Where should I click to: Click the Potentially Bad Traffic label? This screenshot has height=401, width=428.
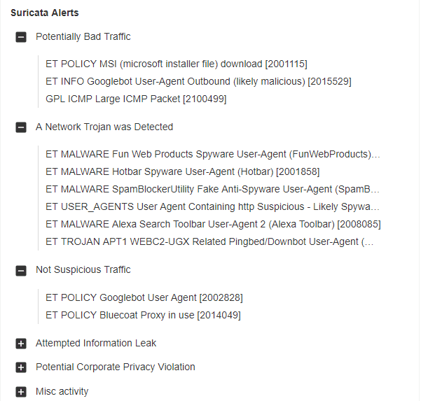coord(83,36)
